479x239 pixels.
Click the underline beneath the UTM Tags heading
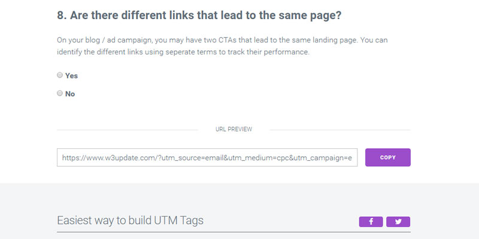[x=234, y=232]
